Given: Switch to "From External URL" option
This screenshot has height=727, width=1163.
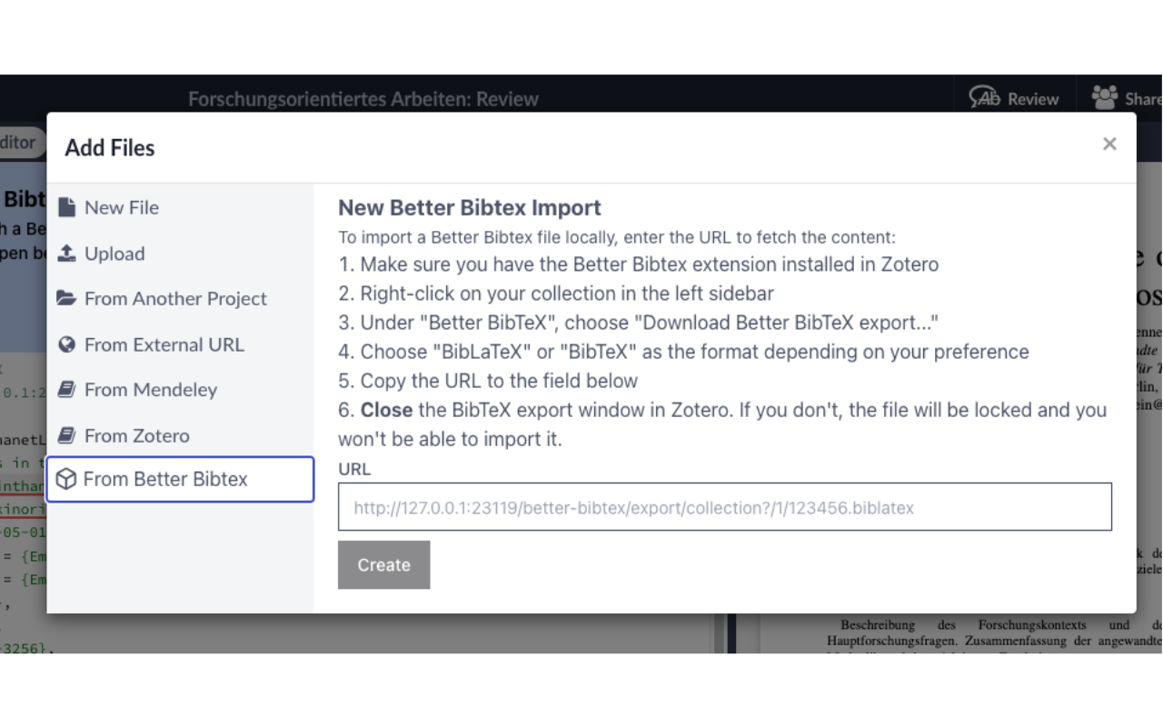Looking at the screenshot, I should pyautogui.click(x=164, y=344).
